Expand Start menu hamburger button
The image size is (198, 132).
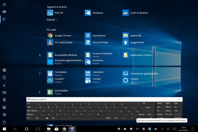(x=4, y=5)
